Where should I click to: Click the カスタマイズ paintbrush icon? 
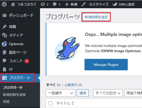pyautogui.click(x=83, y=4)
